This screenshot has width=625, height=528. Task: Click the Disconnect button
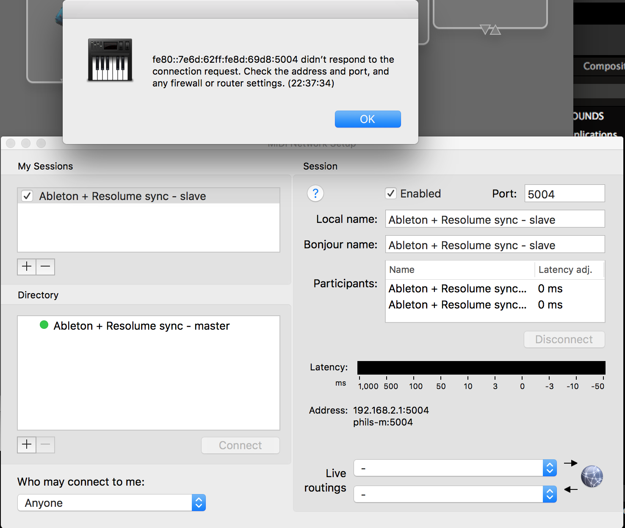pyautogui.click(x=564, y=339)
